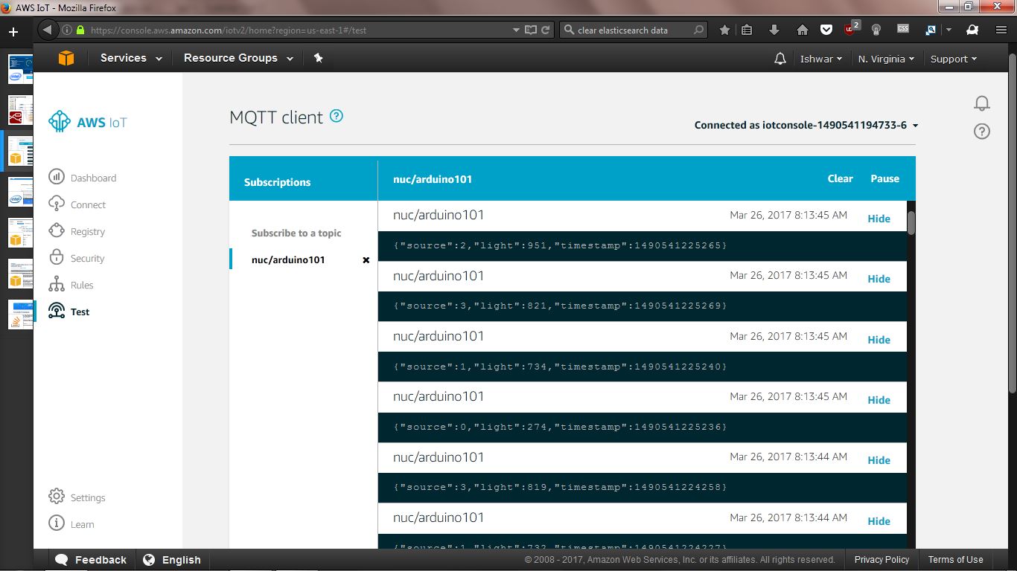
Task: Switch to the first tab thumbnail in sidebar
Action: [20, 68]
